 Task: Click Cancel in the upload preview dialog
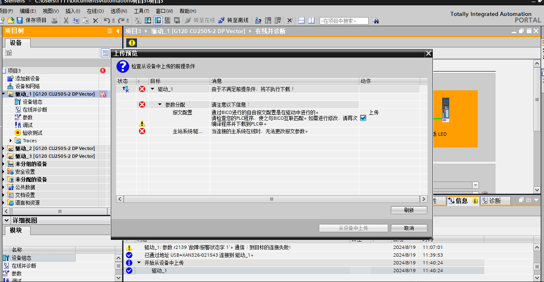(x=409, y=228)
